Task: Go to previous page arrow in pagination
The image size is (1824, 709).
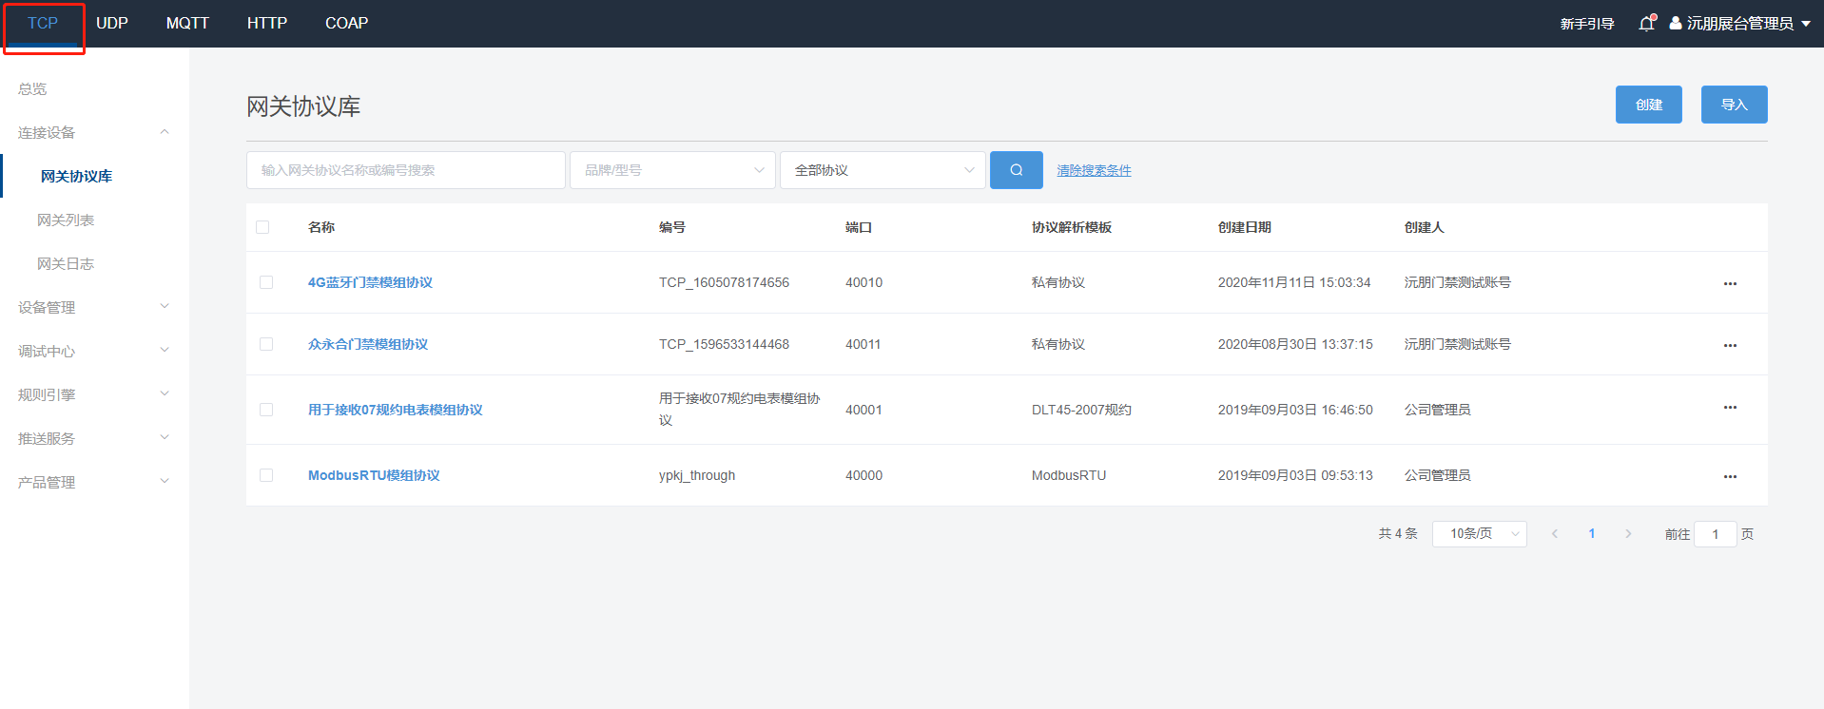Action: [x=1555, y=534]
